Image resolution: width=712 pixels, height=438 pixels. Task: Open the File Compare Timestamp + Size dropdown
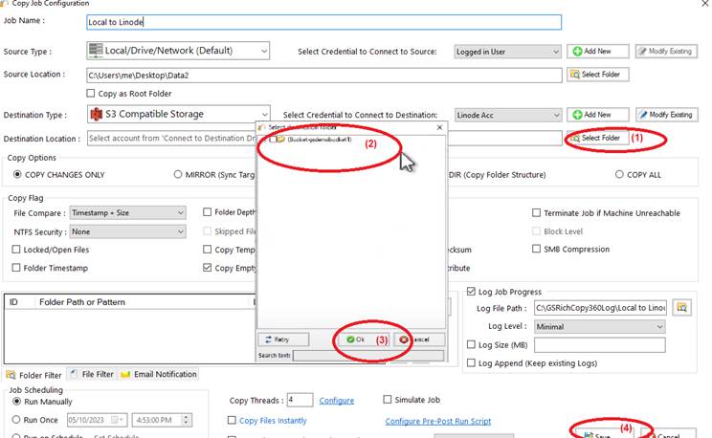pos(127,213)
